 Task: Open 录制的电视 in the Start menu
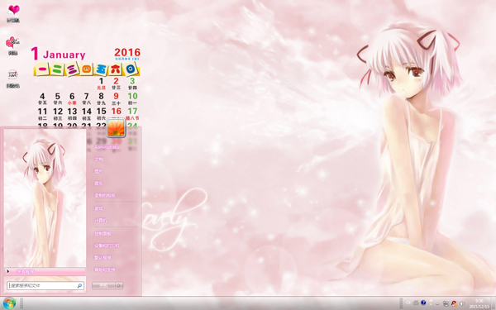coord(105,195)
